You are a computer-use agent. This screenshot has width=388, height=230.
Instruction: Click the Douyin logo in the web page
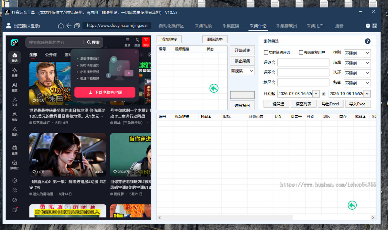click(x=15, y=42)
